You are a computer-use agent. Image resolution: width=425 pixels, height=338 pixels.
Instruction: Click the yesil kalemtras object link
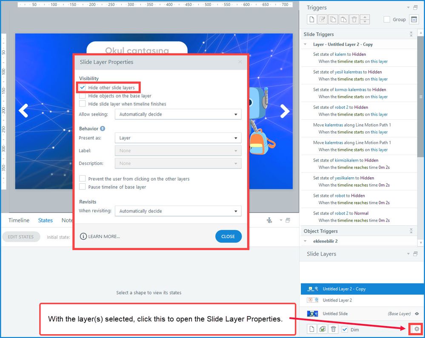(x=348, y=72)
